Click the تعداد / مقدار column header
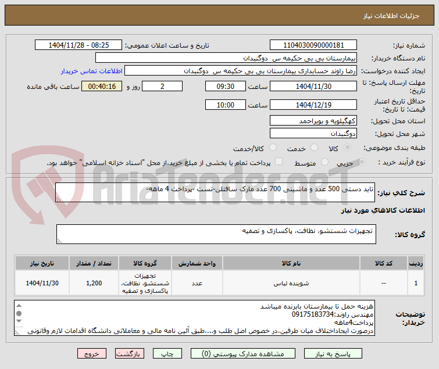 point(94,263)
